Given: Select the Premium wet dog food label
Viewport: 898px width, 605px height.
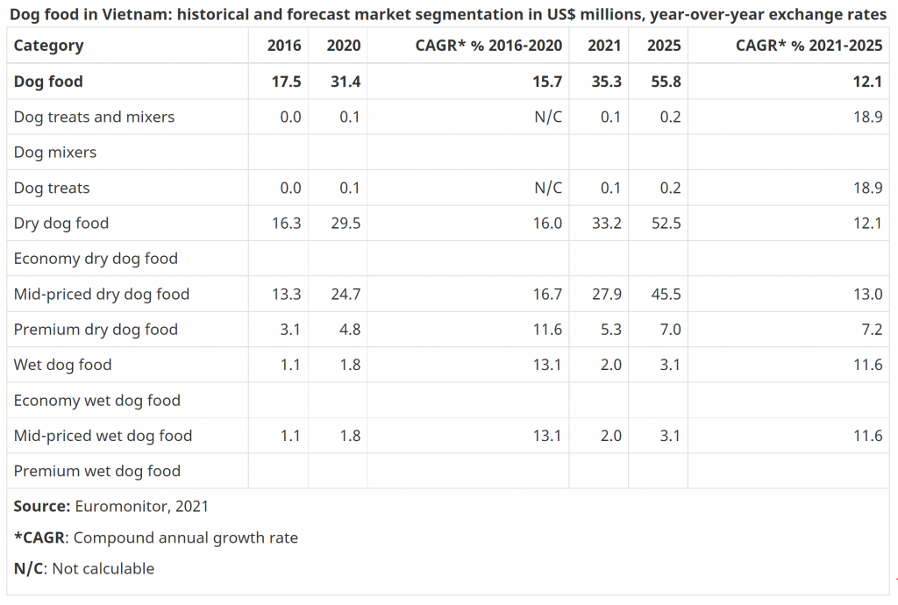Looking at the screenshot, I should pos(97,471).
